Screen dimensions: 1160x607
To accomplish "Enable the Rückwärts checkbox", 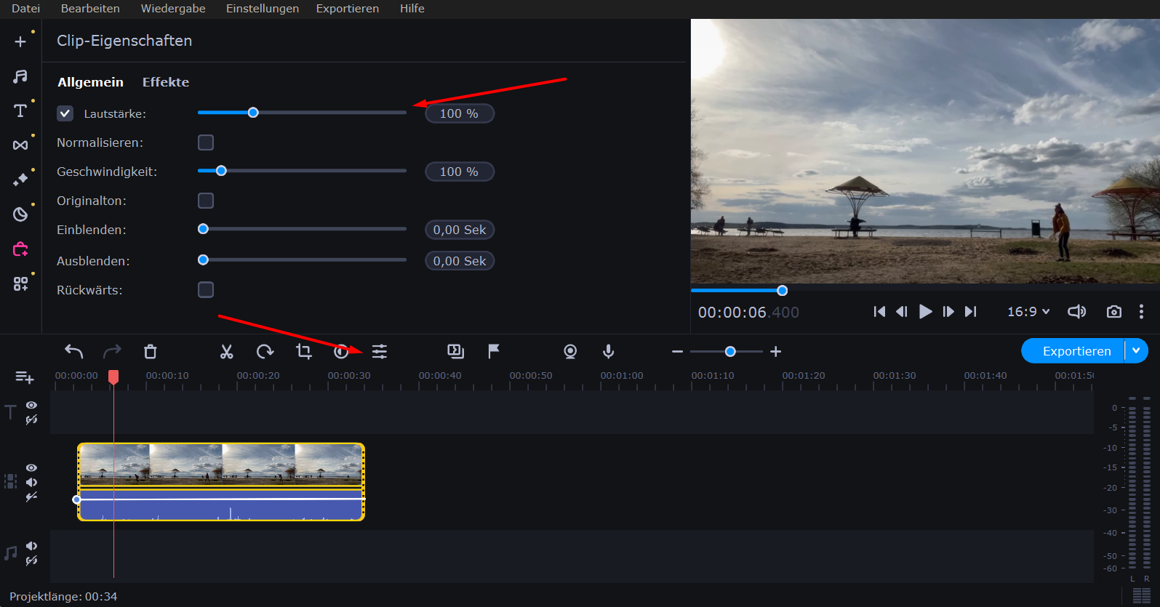I will (x=206, y=290).
